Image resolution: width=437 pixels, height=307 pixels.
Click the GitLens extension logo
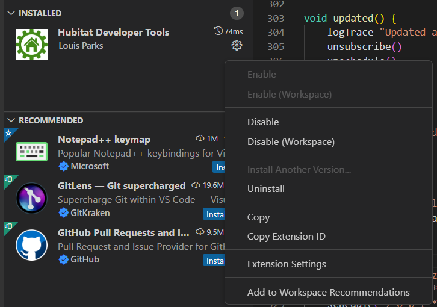(x=31, y=198)
